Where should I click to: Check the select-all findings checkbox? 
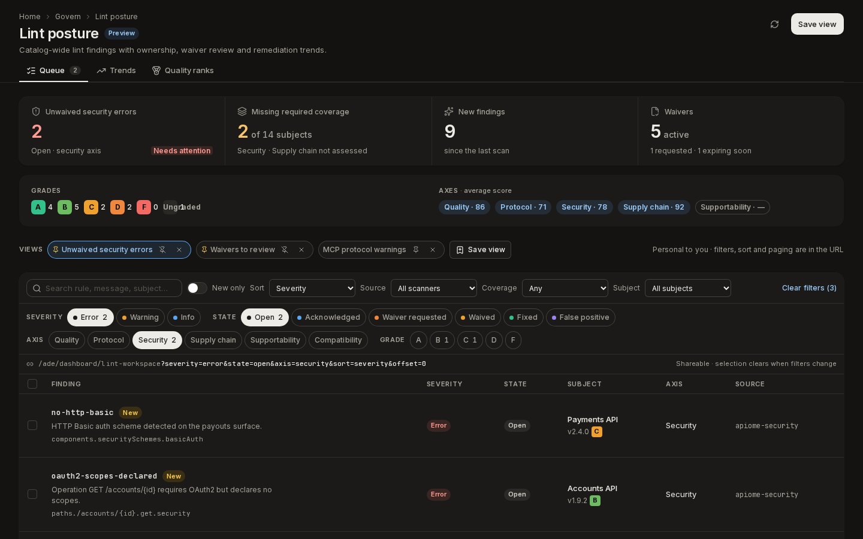pyautogui.click(x=32, y=384)
